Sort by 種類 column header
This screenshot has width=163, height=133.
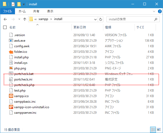pos(108,27)
